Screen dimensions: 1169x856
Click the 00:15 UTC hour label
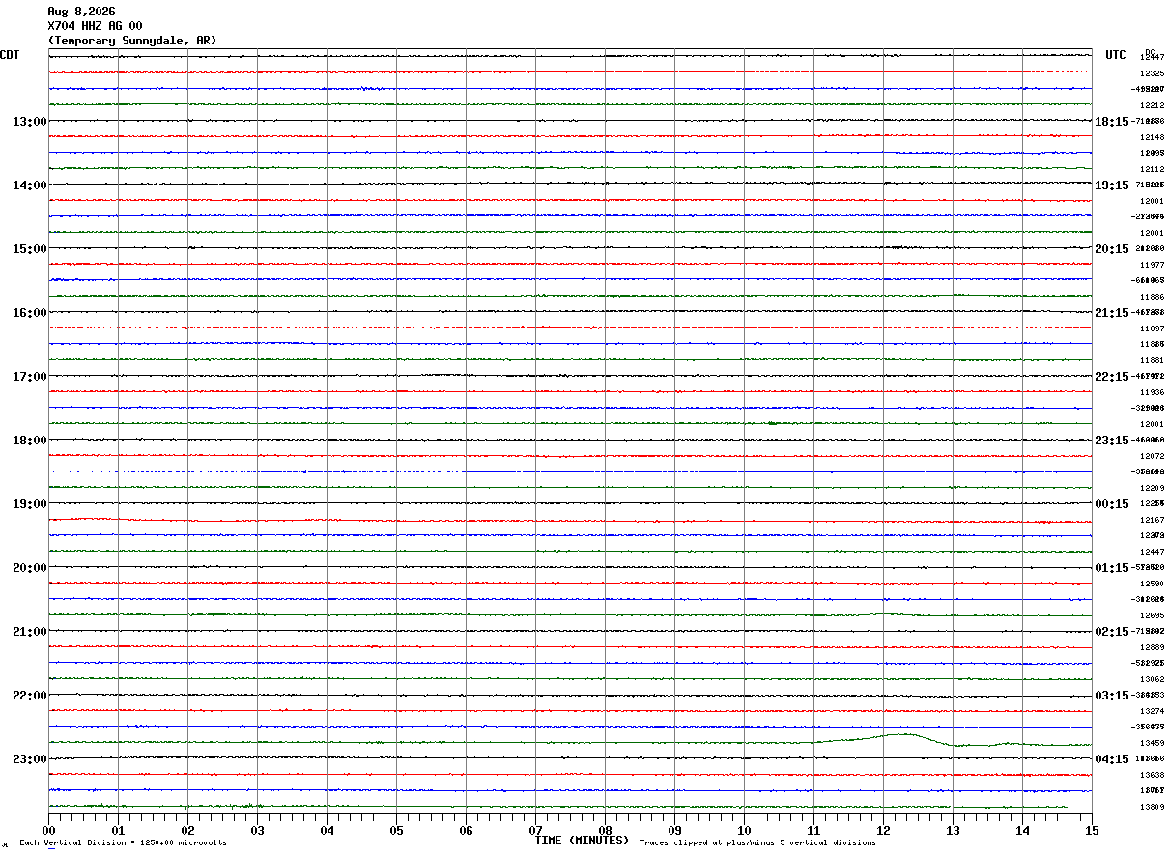1111,503
